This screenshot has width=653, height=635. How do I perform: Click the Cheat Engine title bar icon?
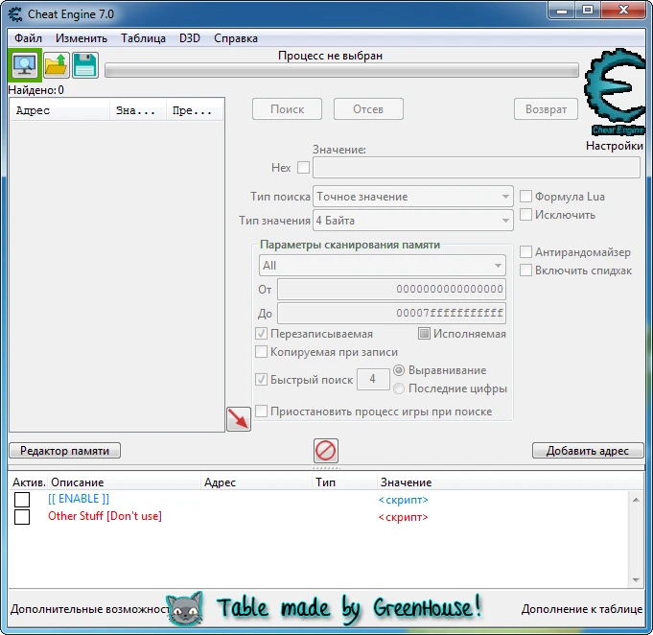(15, 13)
